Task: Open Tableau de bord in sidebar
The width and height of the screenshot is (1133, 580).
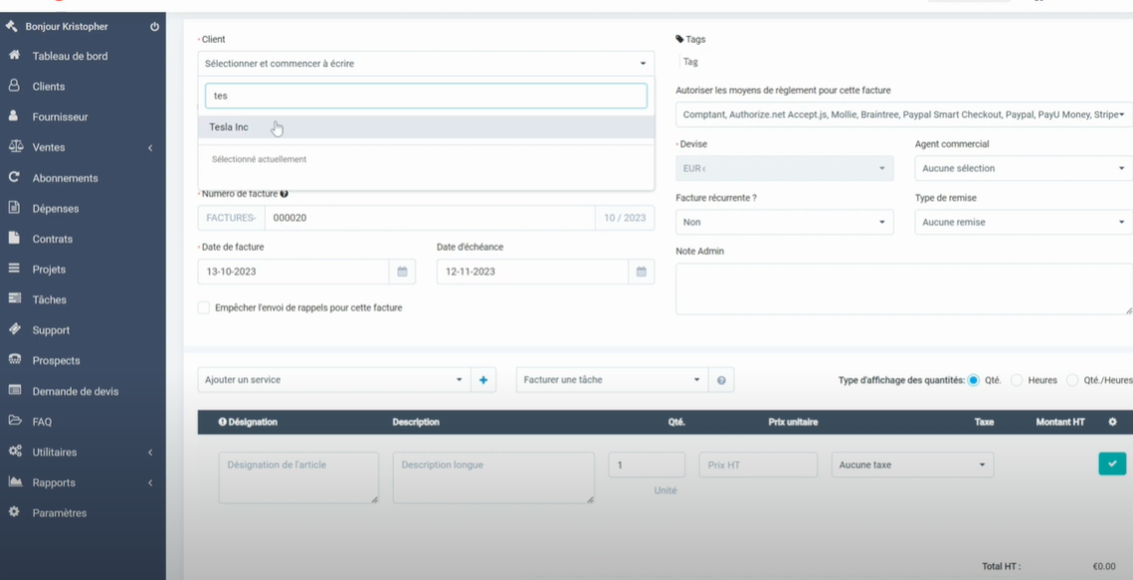Action: (x=70, y=57)
